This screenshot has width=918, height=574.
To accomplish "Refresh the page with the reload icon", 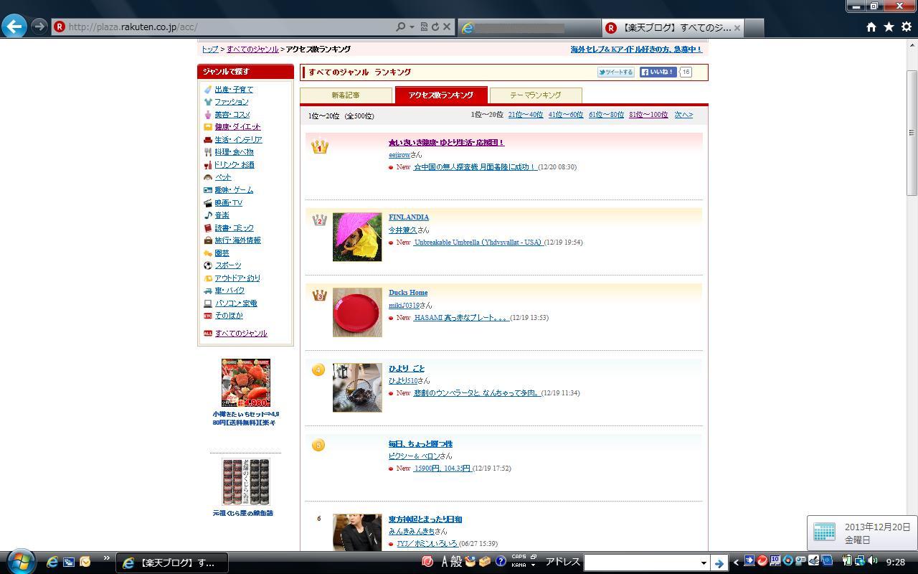I will 435,27.
